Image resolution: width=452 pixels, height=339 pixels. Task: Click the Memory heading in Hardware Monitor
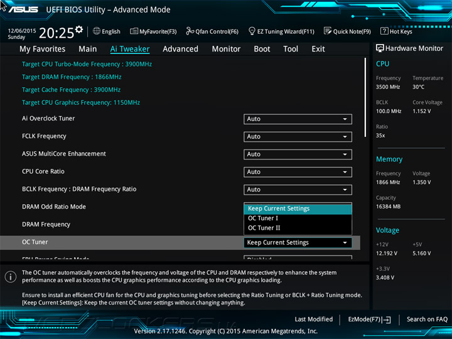click(389, 159)
